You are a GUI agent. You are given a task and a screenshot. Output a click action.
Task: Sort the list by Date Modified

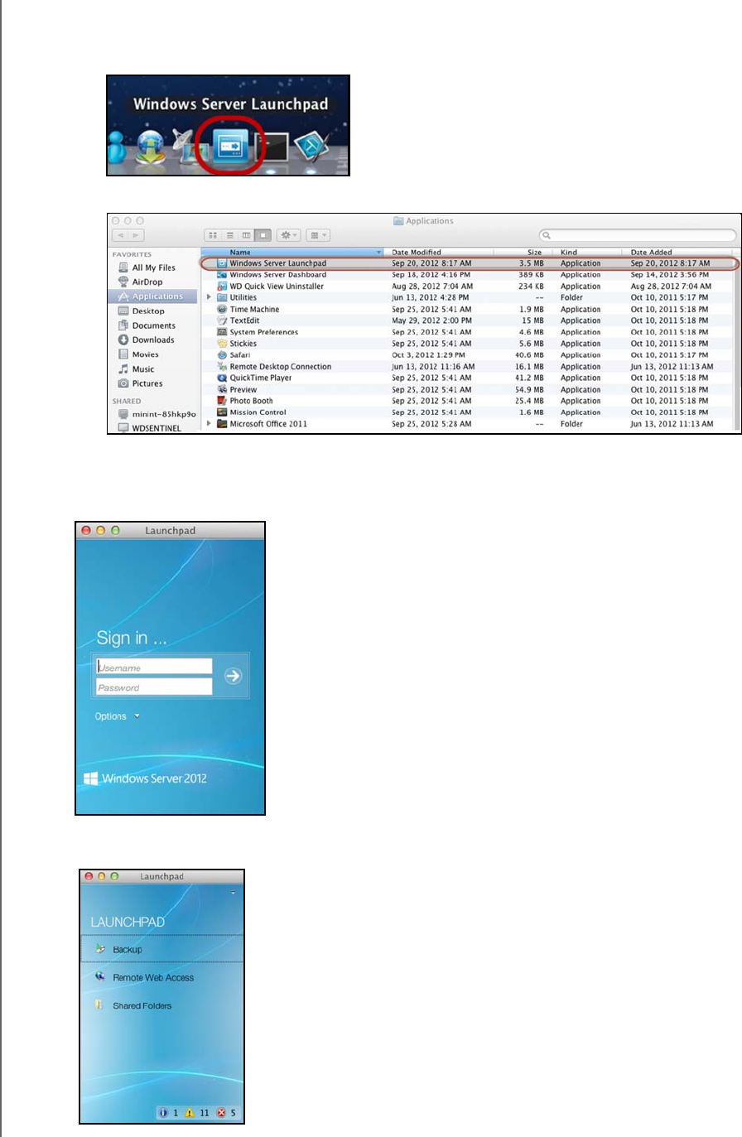(440, 252)
